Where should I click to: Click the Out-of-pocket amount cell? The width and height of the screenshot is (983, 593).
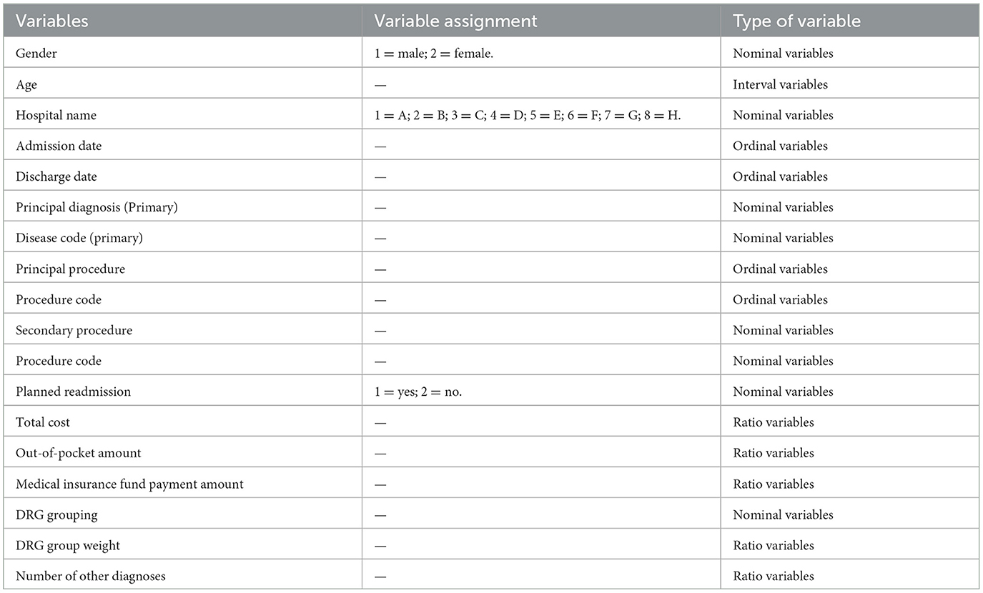click(x=79, y=453)
